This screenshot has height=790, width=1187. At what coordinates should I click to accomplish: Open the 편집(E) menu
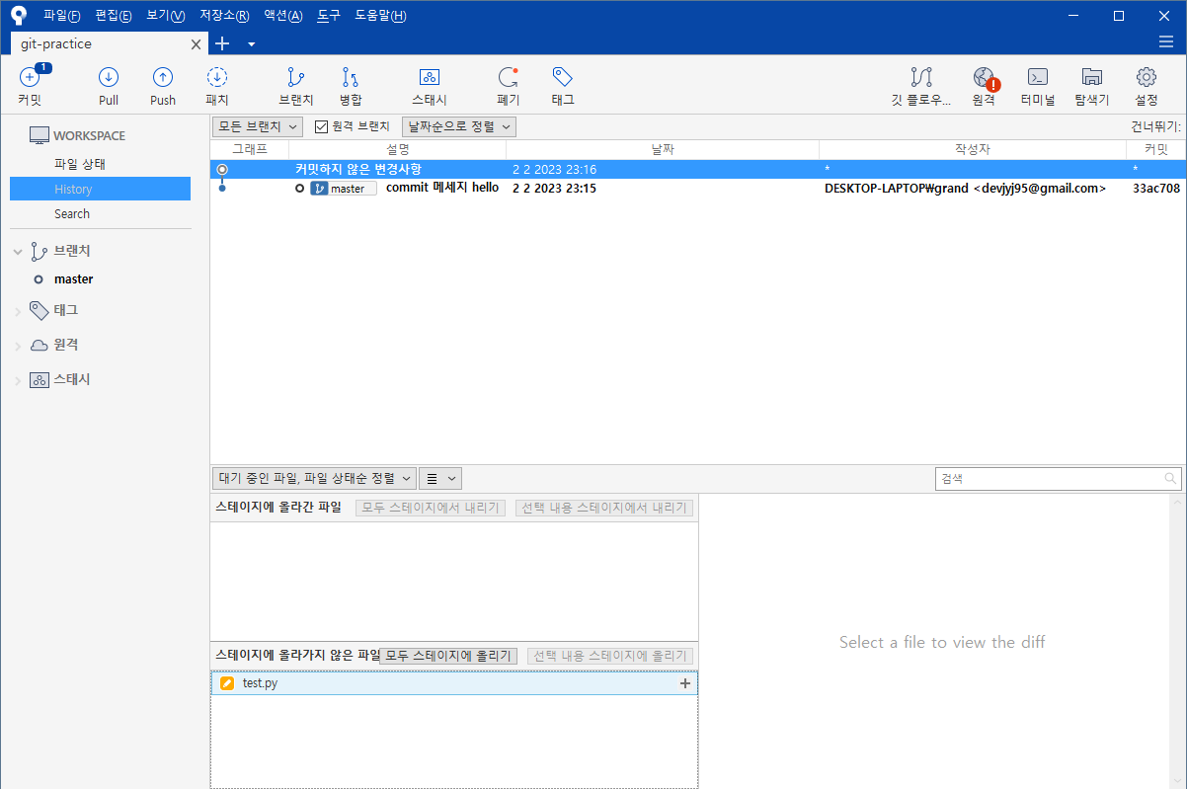[114, 16]
